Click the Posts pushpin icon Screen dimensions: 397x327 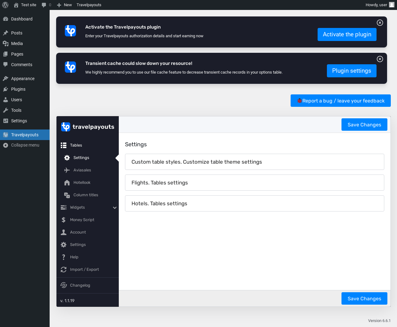tap(6, 33)
